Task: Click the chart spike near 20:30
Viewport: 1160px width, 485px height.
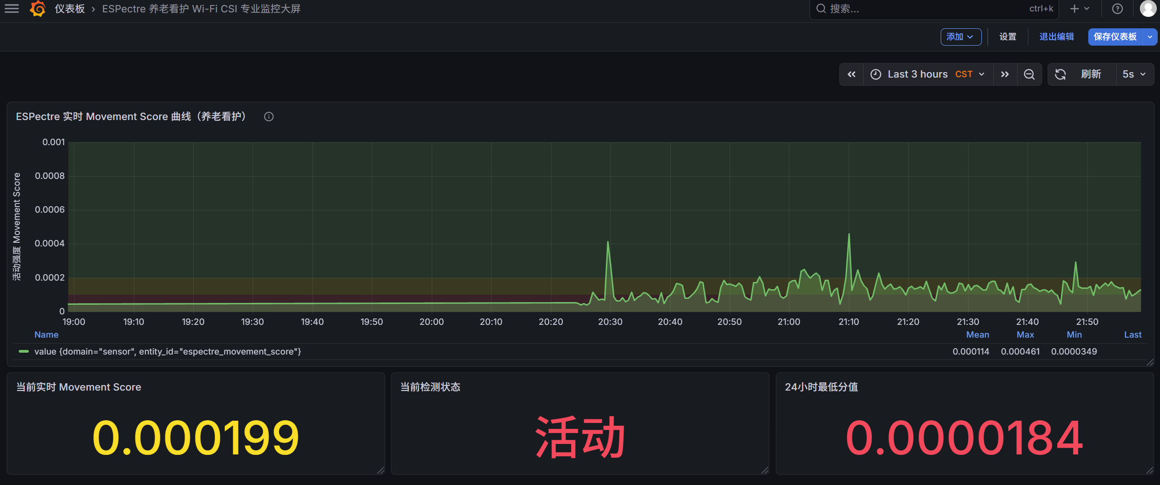Action: [608, 242]
